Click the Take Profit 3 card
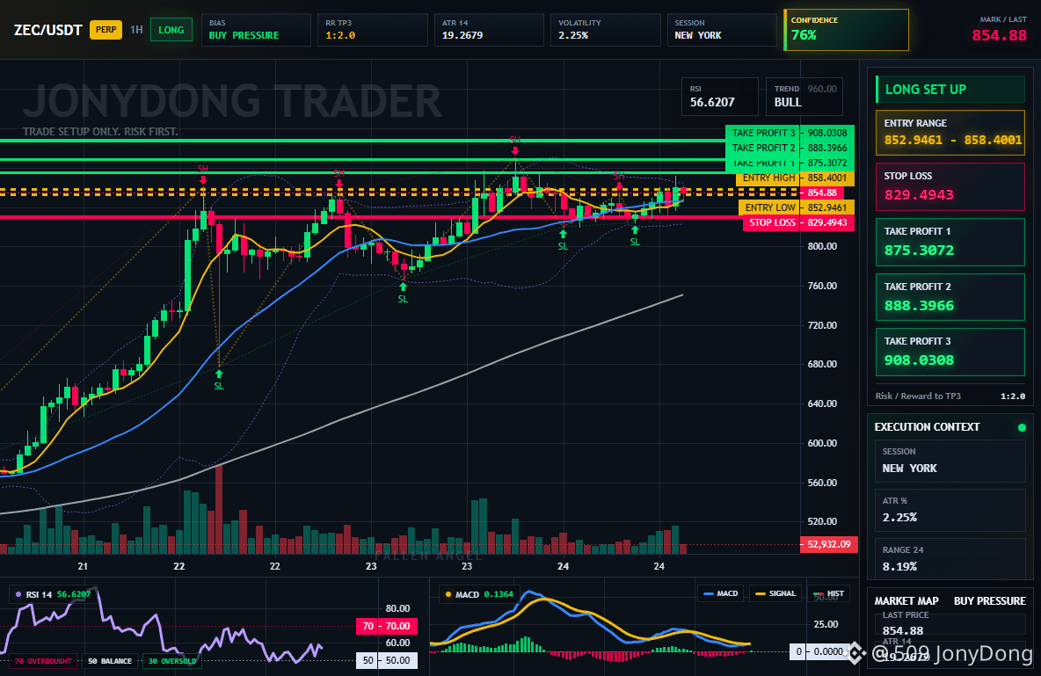 [950, 352]
